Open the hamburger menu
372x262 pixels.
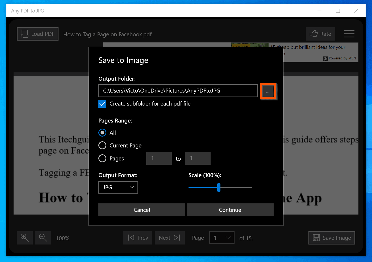tap(349, 34)
